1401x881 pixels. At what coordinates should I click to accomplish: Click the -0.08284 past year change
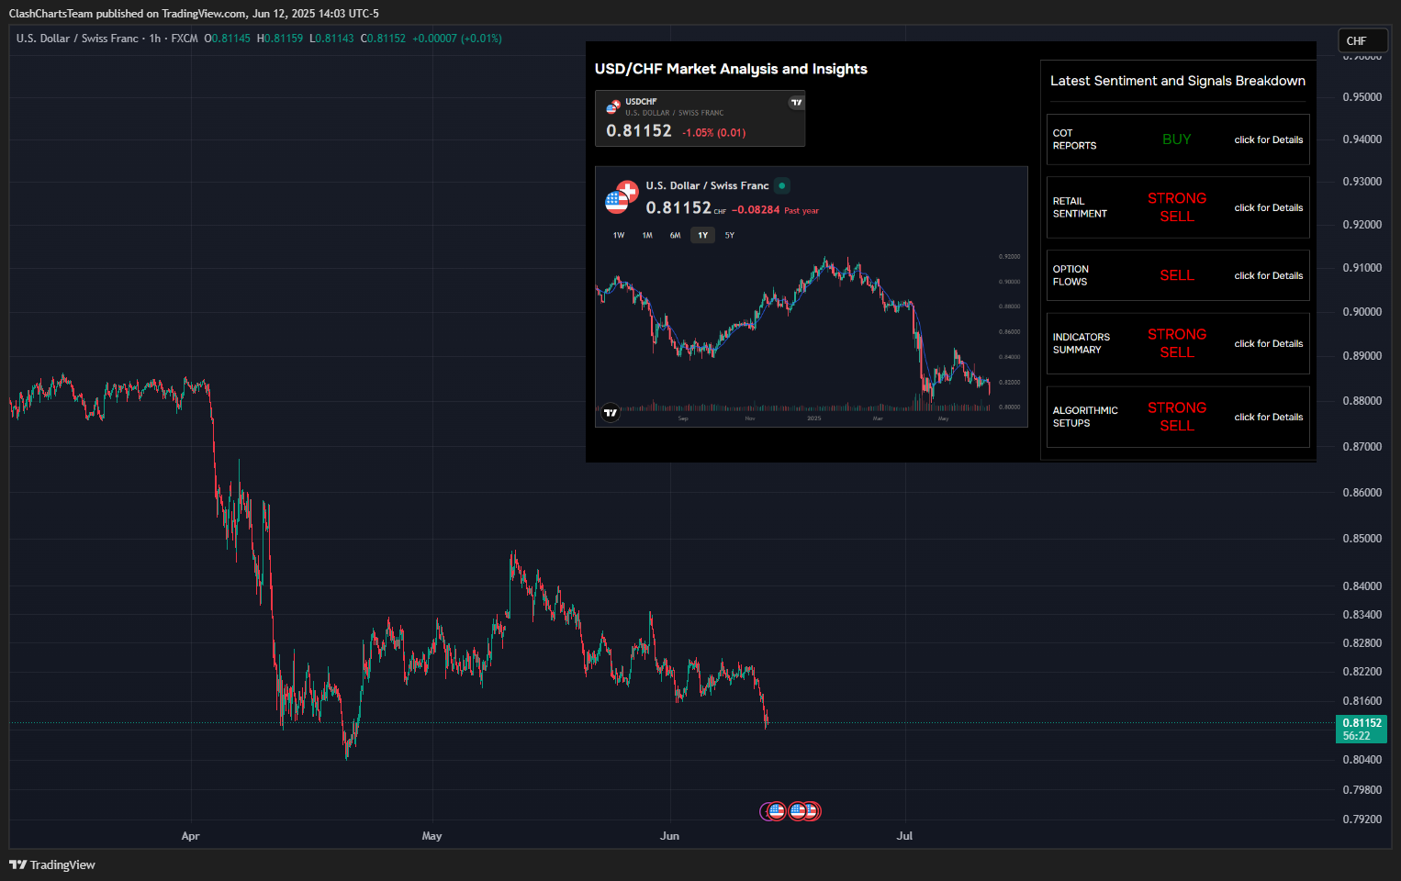point(756,210)
